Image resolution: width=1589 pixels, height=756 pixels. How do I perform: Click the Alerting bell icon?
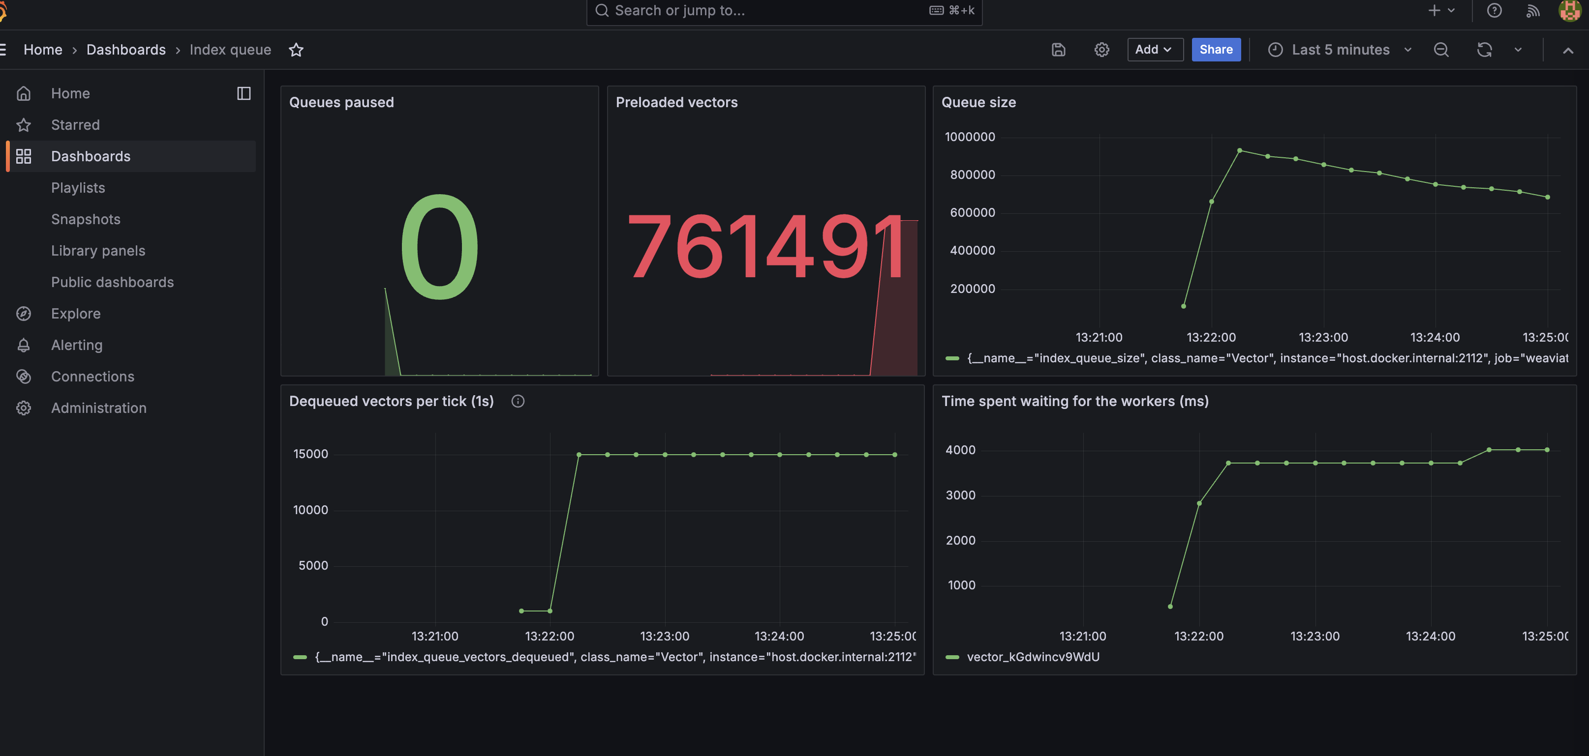tap(24, 345)
